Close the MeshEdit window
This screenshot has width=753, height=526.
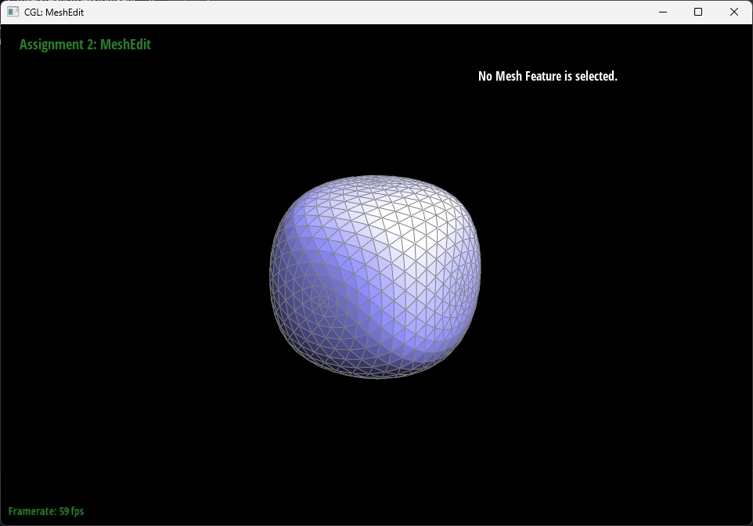(733, 12)
